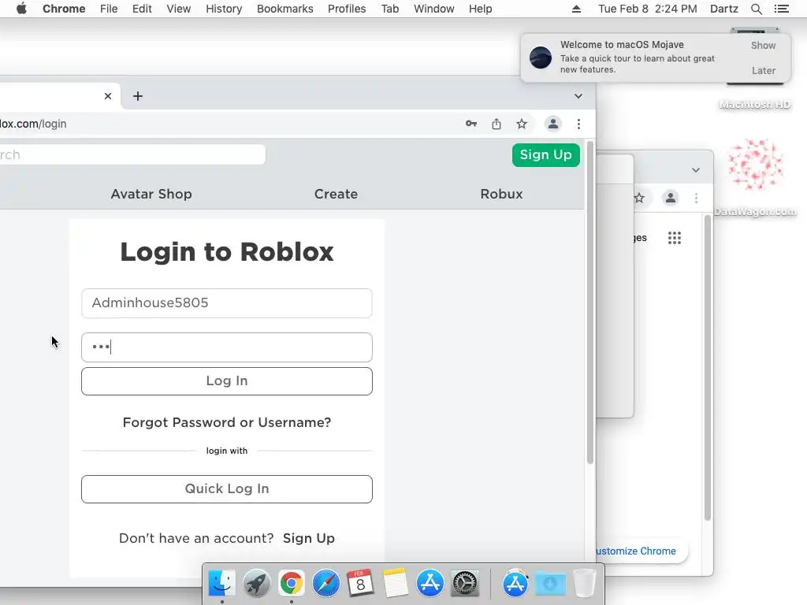Open the three-dot menu in background Chrome window

pos(696,198)
